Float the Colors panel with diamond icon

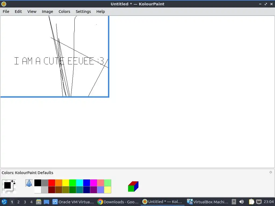pyautogui.click(x=271, y=172)
